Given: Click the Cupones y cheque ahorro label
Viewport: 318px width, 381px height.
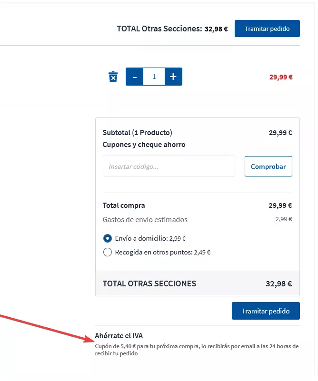Looking at the screenshot, I should tap(144, 145).
